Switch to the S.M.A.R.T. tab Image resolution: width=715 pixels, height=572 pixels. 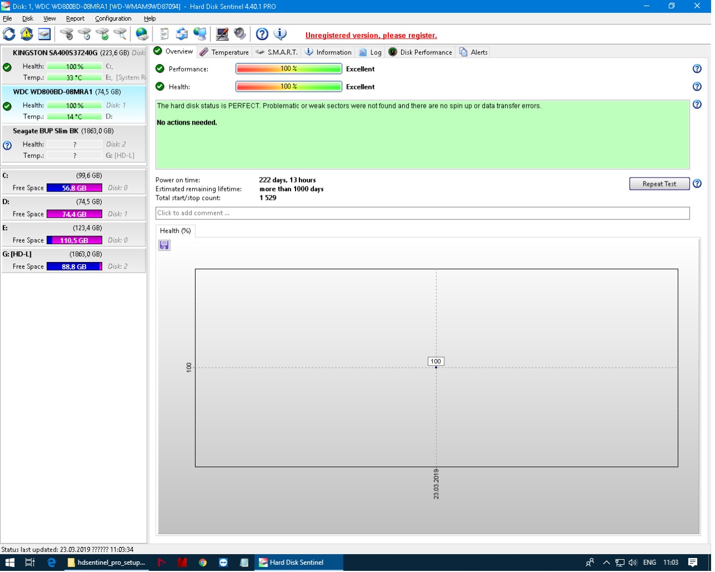click(277, 52)
